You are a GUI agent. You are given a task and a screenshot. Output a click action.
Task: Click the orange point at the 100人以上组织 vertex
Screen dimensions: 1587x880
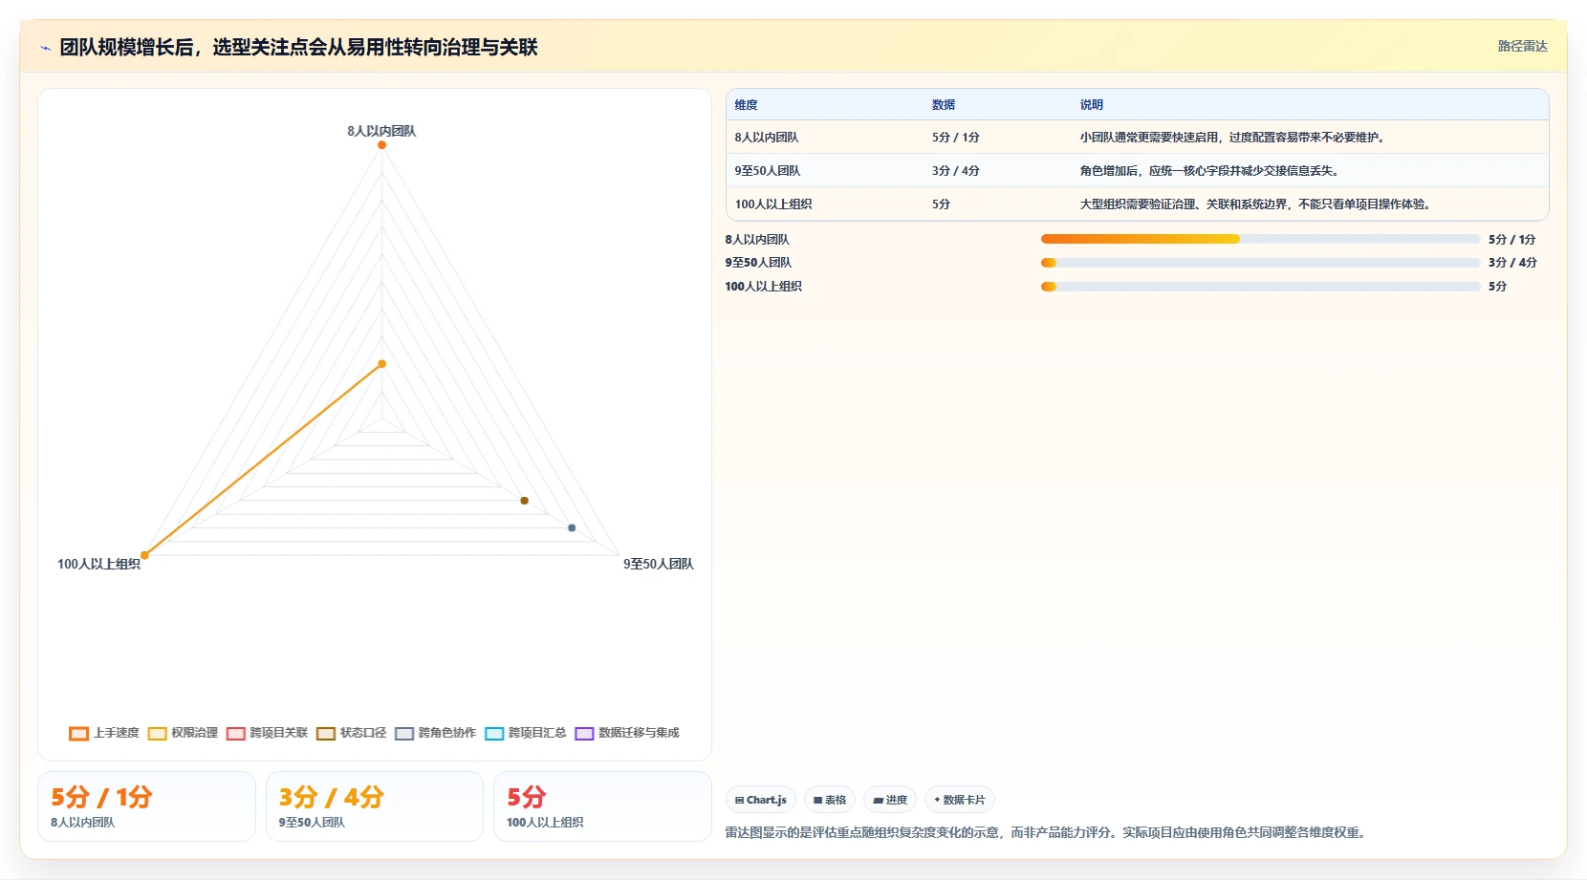pos(144,555)
